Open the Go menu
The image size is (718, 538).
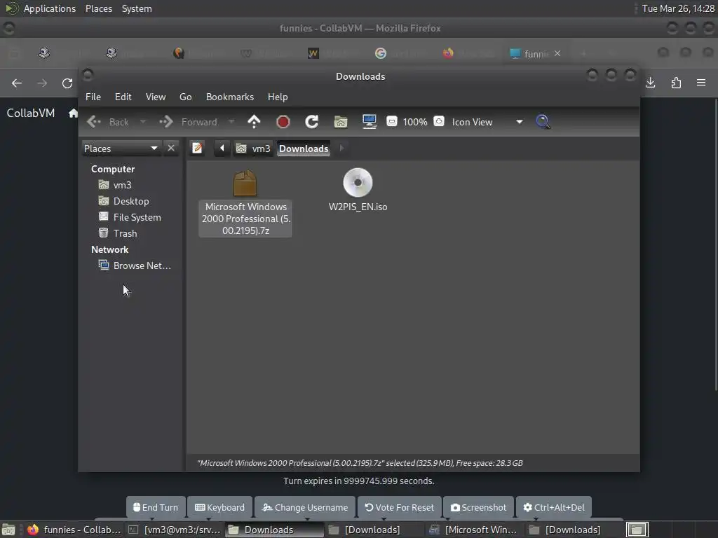(x=185, y=97)
